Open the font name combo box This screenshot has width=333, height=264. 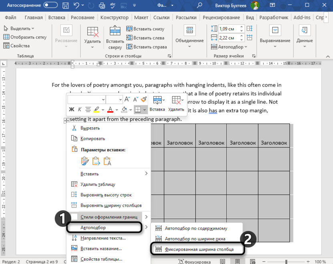tap(86, 99)
